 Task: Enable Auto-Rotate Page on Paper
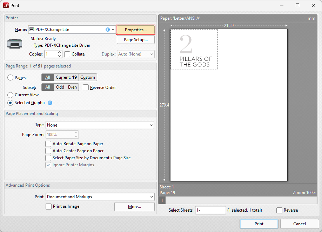click(48, 144)
